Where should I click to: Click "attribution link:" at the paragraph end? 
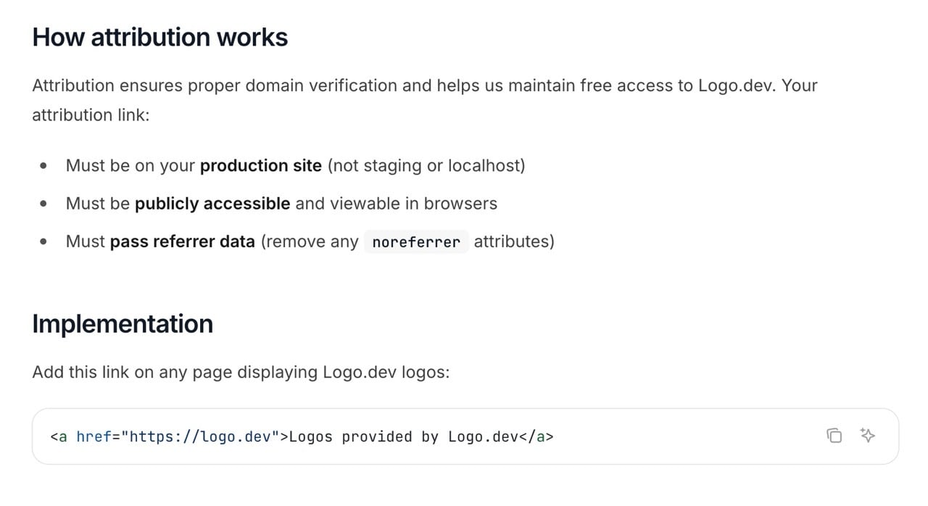tap(91, 115)
